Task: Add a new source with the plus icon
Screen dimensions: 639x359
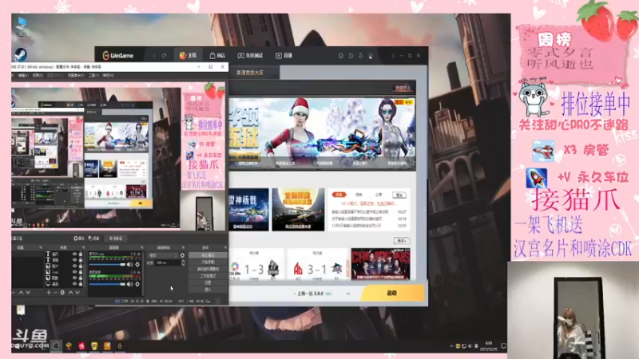Action: point(49,292)
